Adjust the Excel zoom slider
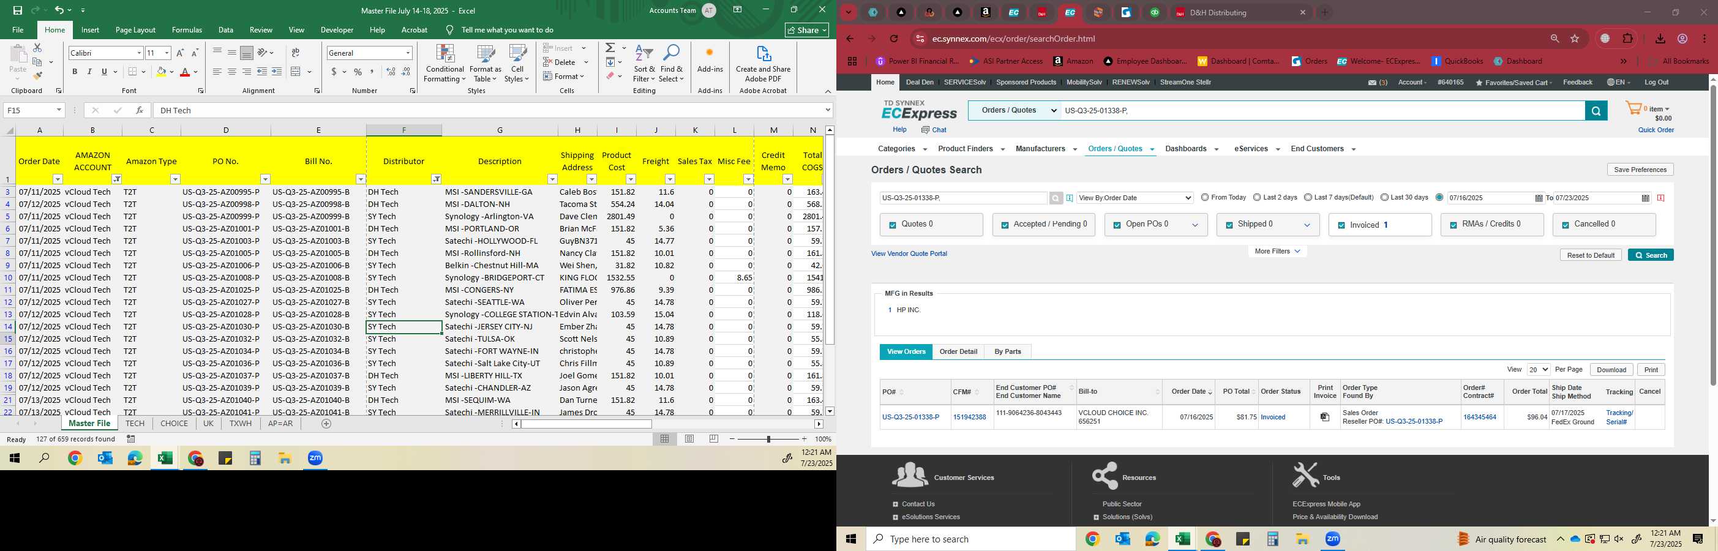Viewport: 1718px width, 551px height. pos(768,439)
